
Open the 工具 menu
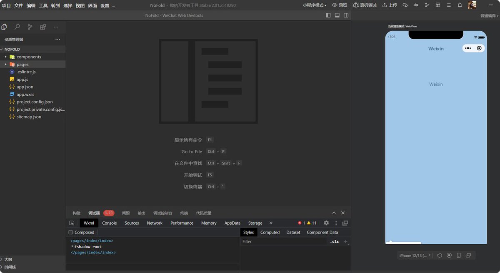click(x=43, y=5)
